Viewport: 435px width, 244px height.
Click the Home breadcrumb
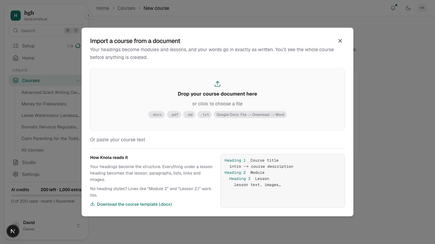(103, 8)
